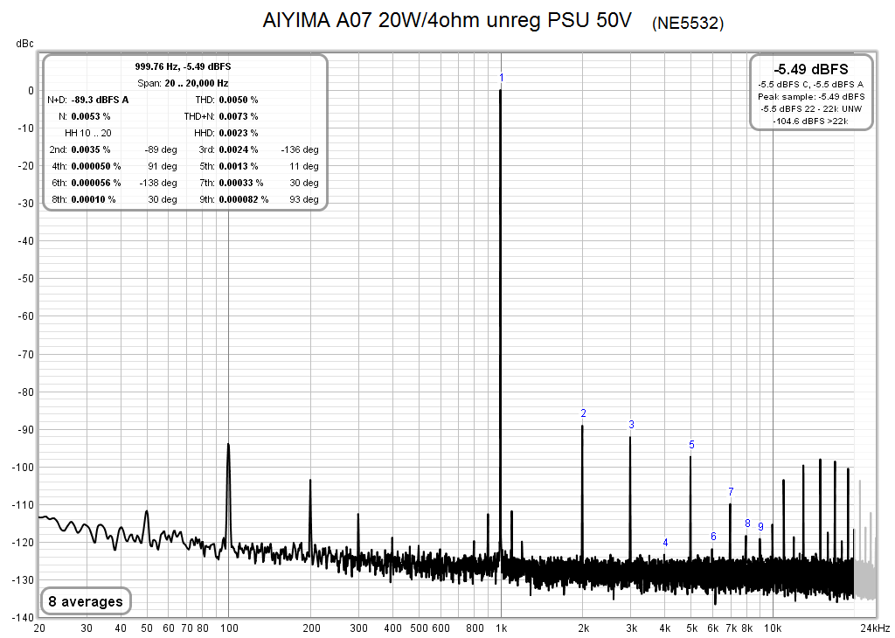Click the THD+N value '0.0073 %'
Viewport: 895px width, 638px height.
(239, 116)
